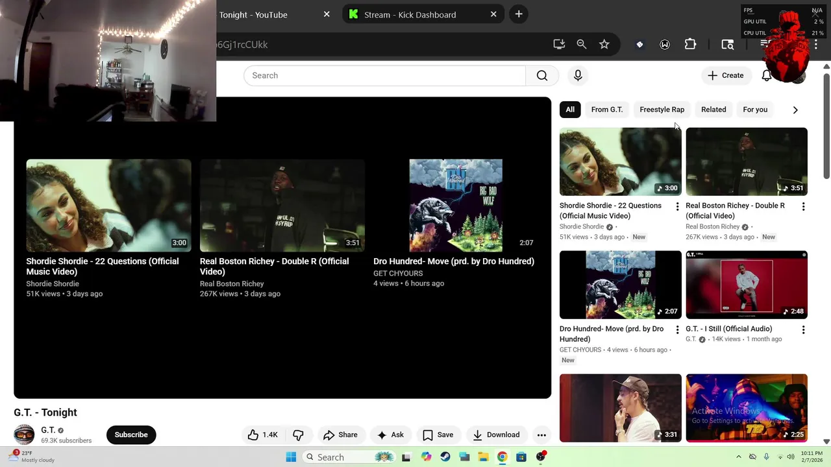
Task: Click the Download button
Action: tap(496, 435)
